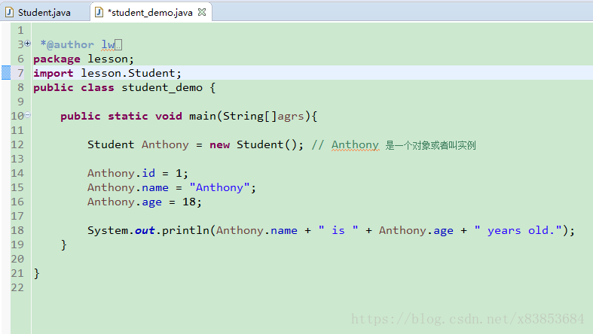Screen dimensions: 593x334
Task: Click 'age' field on line 16
Action: pos(151,202)
